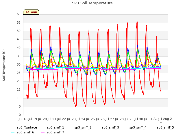Click the sp3_smT_6 legend label
The height and width of the screenshot is (138, 185).
click(x=25, y=133)
